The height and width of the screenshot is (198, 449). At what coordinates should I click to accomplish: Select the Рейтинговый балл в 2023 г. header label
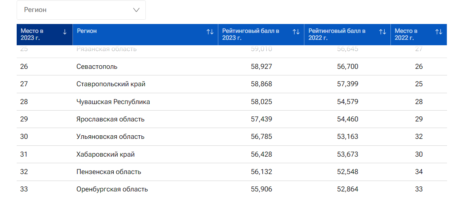(x=251, y=34)
